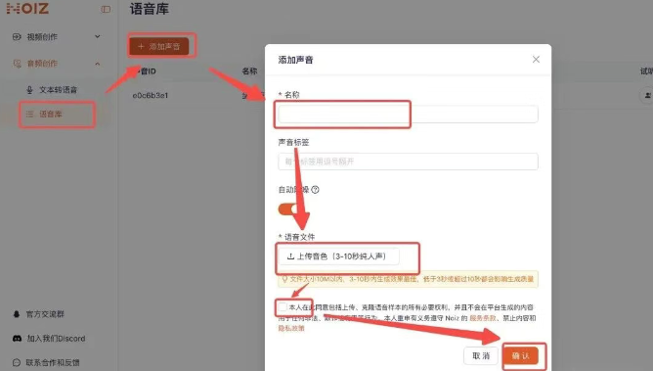Click the 取消 button

pyautogui.click(x=481, y=355)
